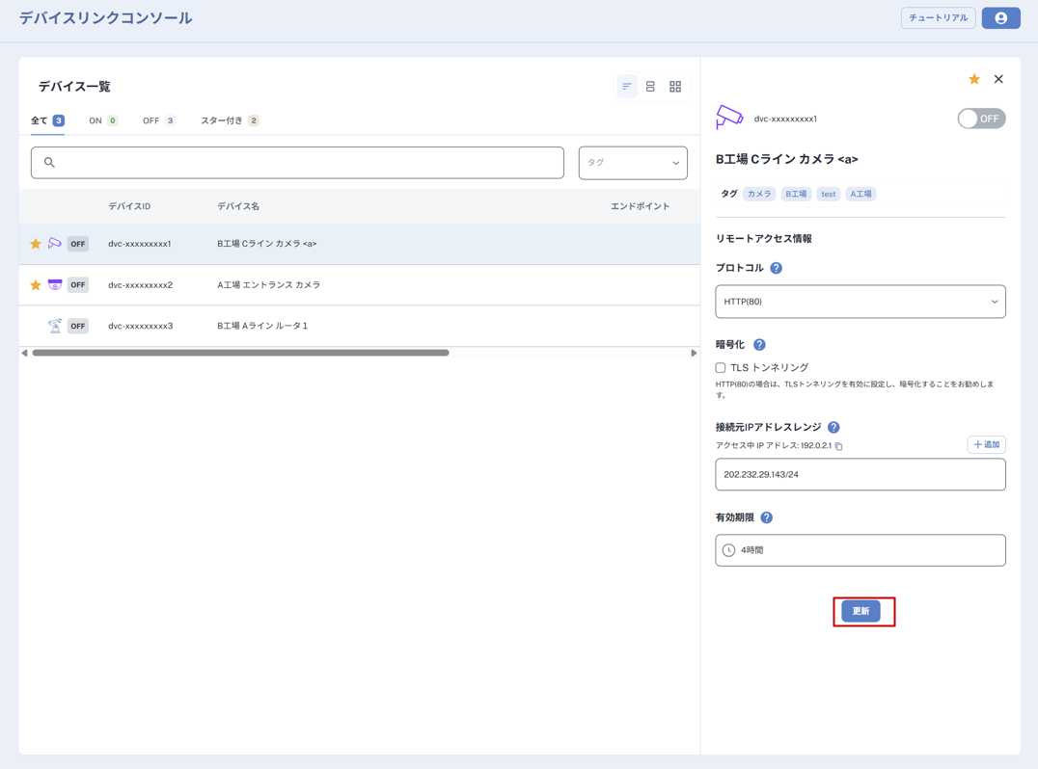Screen dimensions: 1038x769
Task: Switch to the ON devices tab
Action: [102, 120]
